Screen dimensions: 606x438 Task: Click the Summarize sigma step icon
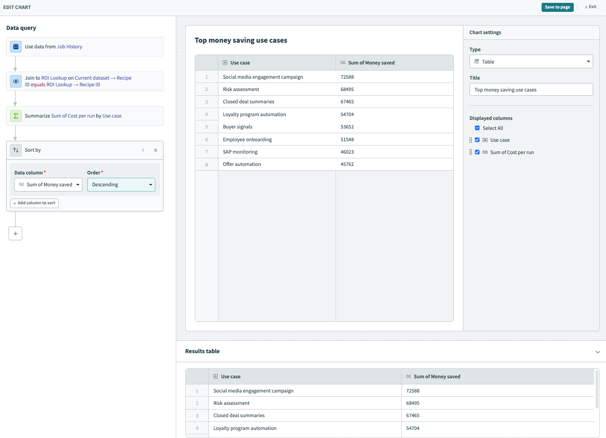pyautogui.click(x=16, y=116)
